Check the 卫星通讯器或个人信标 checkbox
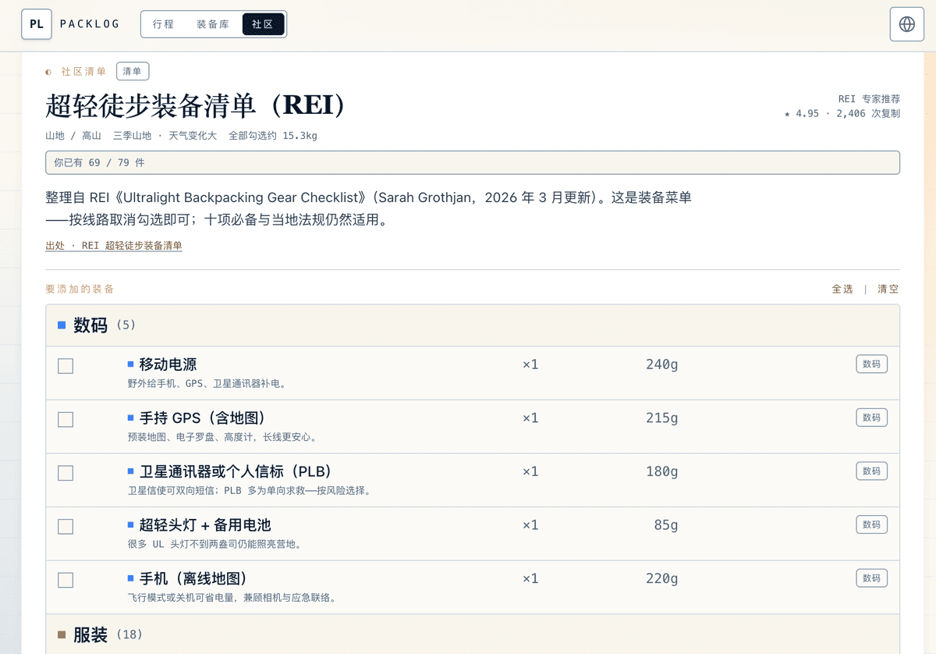Screen dimensions: 936x654 [66, 473]
